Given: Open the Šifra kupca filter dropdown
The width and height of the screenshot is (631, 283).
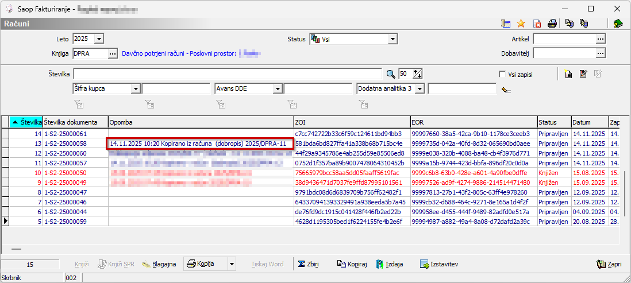Looking at the screenshot, I should [136, 88].
